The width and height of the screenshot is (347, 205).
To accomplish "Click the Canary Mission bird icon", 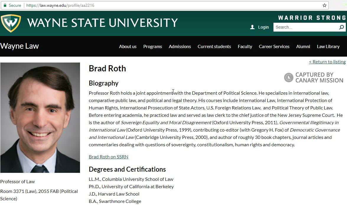I will coord(289,78).
